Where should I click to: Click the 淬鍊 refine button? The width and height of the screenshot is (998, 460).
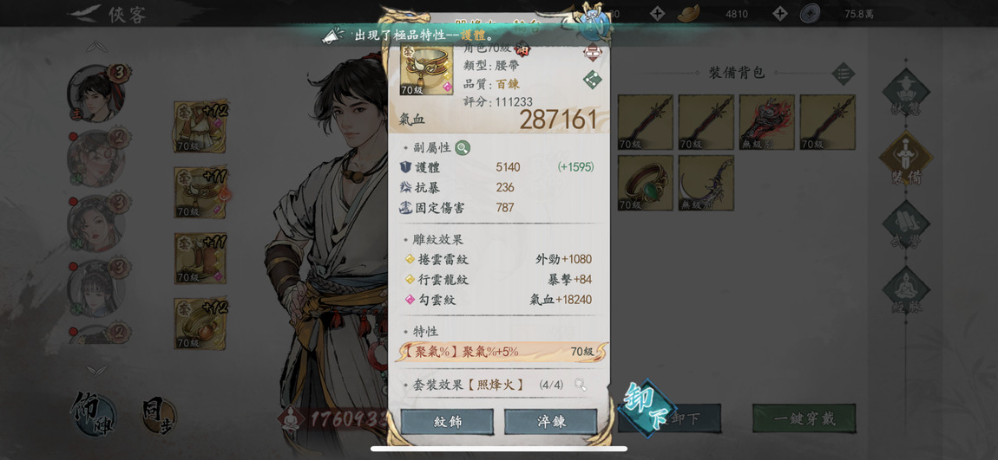click(x=550, y=422)
